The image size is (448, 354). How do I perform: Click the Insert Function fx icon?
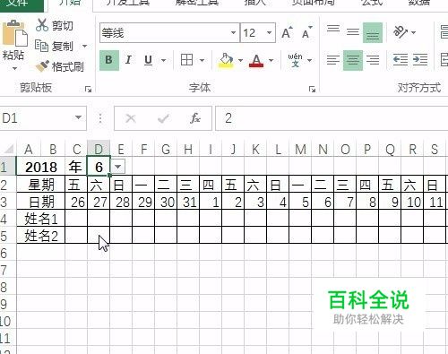tap(195, 118)
